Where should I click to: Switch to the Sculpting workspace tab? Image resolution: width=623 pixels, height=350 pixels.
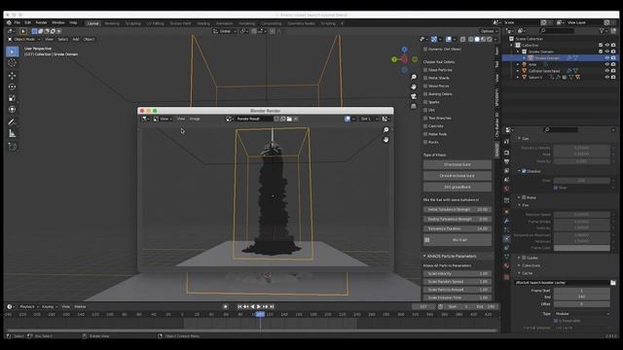pyautogui.click(x=133, y=23)
